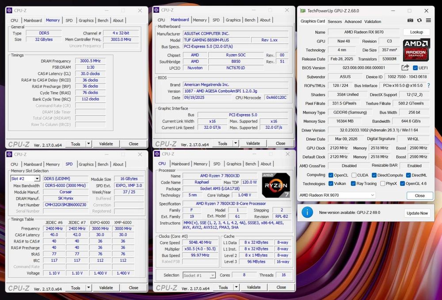Viewport: 442px width, 300px height.
Task: Expand Tools arrow in Memory window
Action: (x=88, y=143)
